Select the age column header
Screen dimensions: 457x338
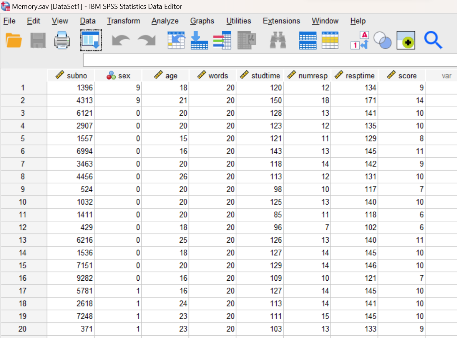(x=166, y=75)
